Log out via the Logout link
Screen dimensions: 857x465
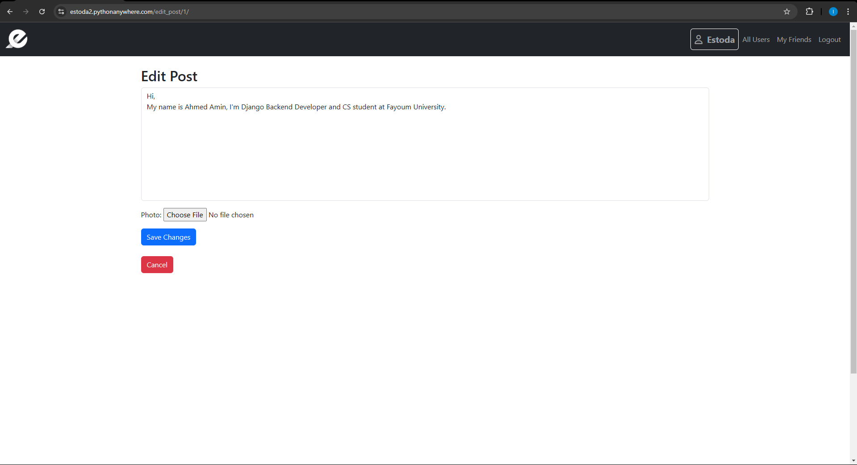(829, 40)
